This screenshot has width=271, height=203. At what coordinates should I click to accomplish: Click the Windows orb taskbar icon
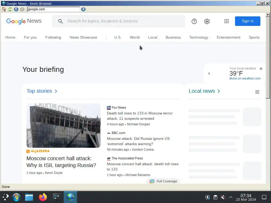16,197
